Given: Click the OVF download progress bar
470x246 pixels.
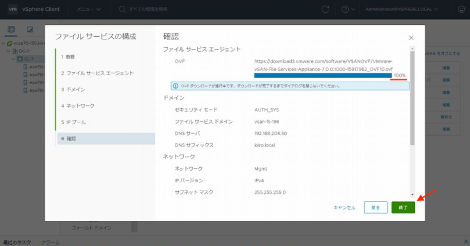Looking at the screenshot, I should (323, 75).
